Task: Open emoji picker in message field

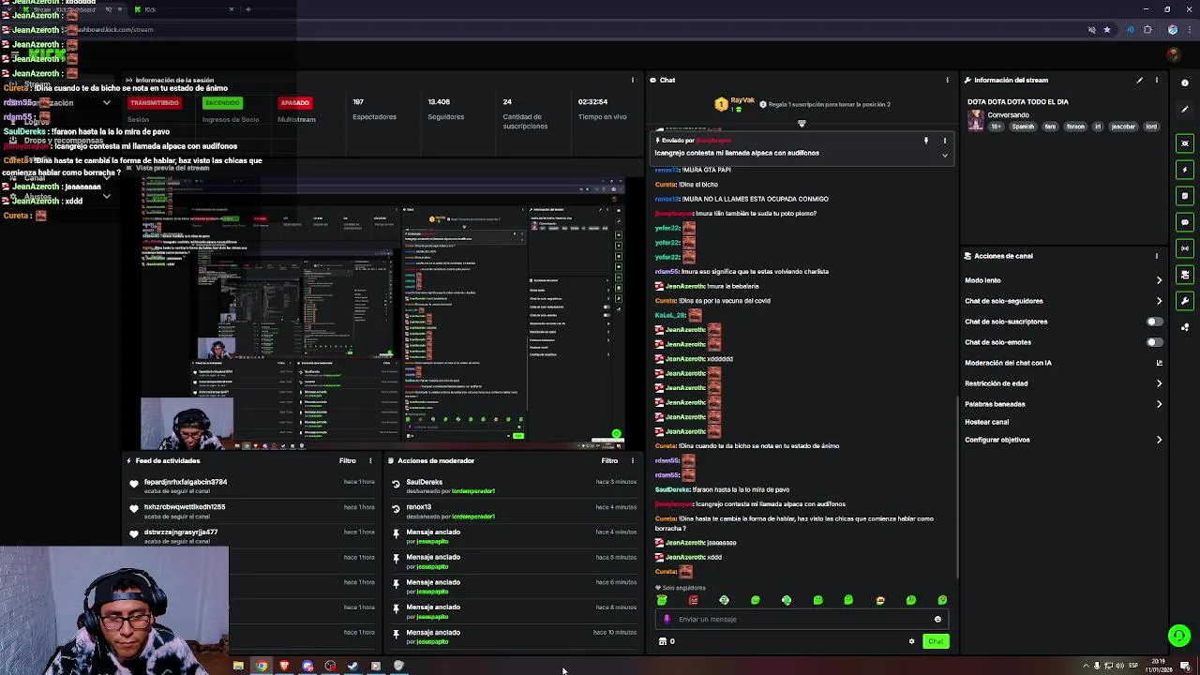Action: (x=937, y=619)
